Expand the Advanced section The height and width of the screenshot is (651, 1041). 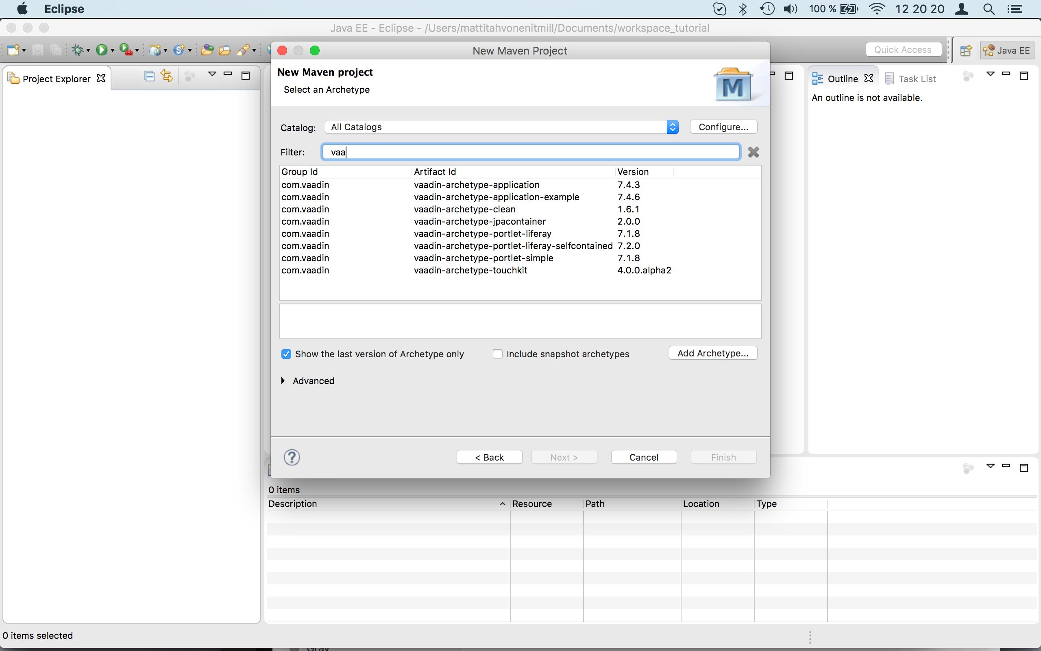(x=283, y=380)
